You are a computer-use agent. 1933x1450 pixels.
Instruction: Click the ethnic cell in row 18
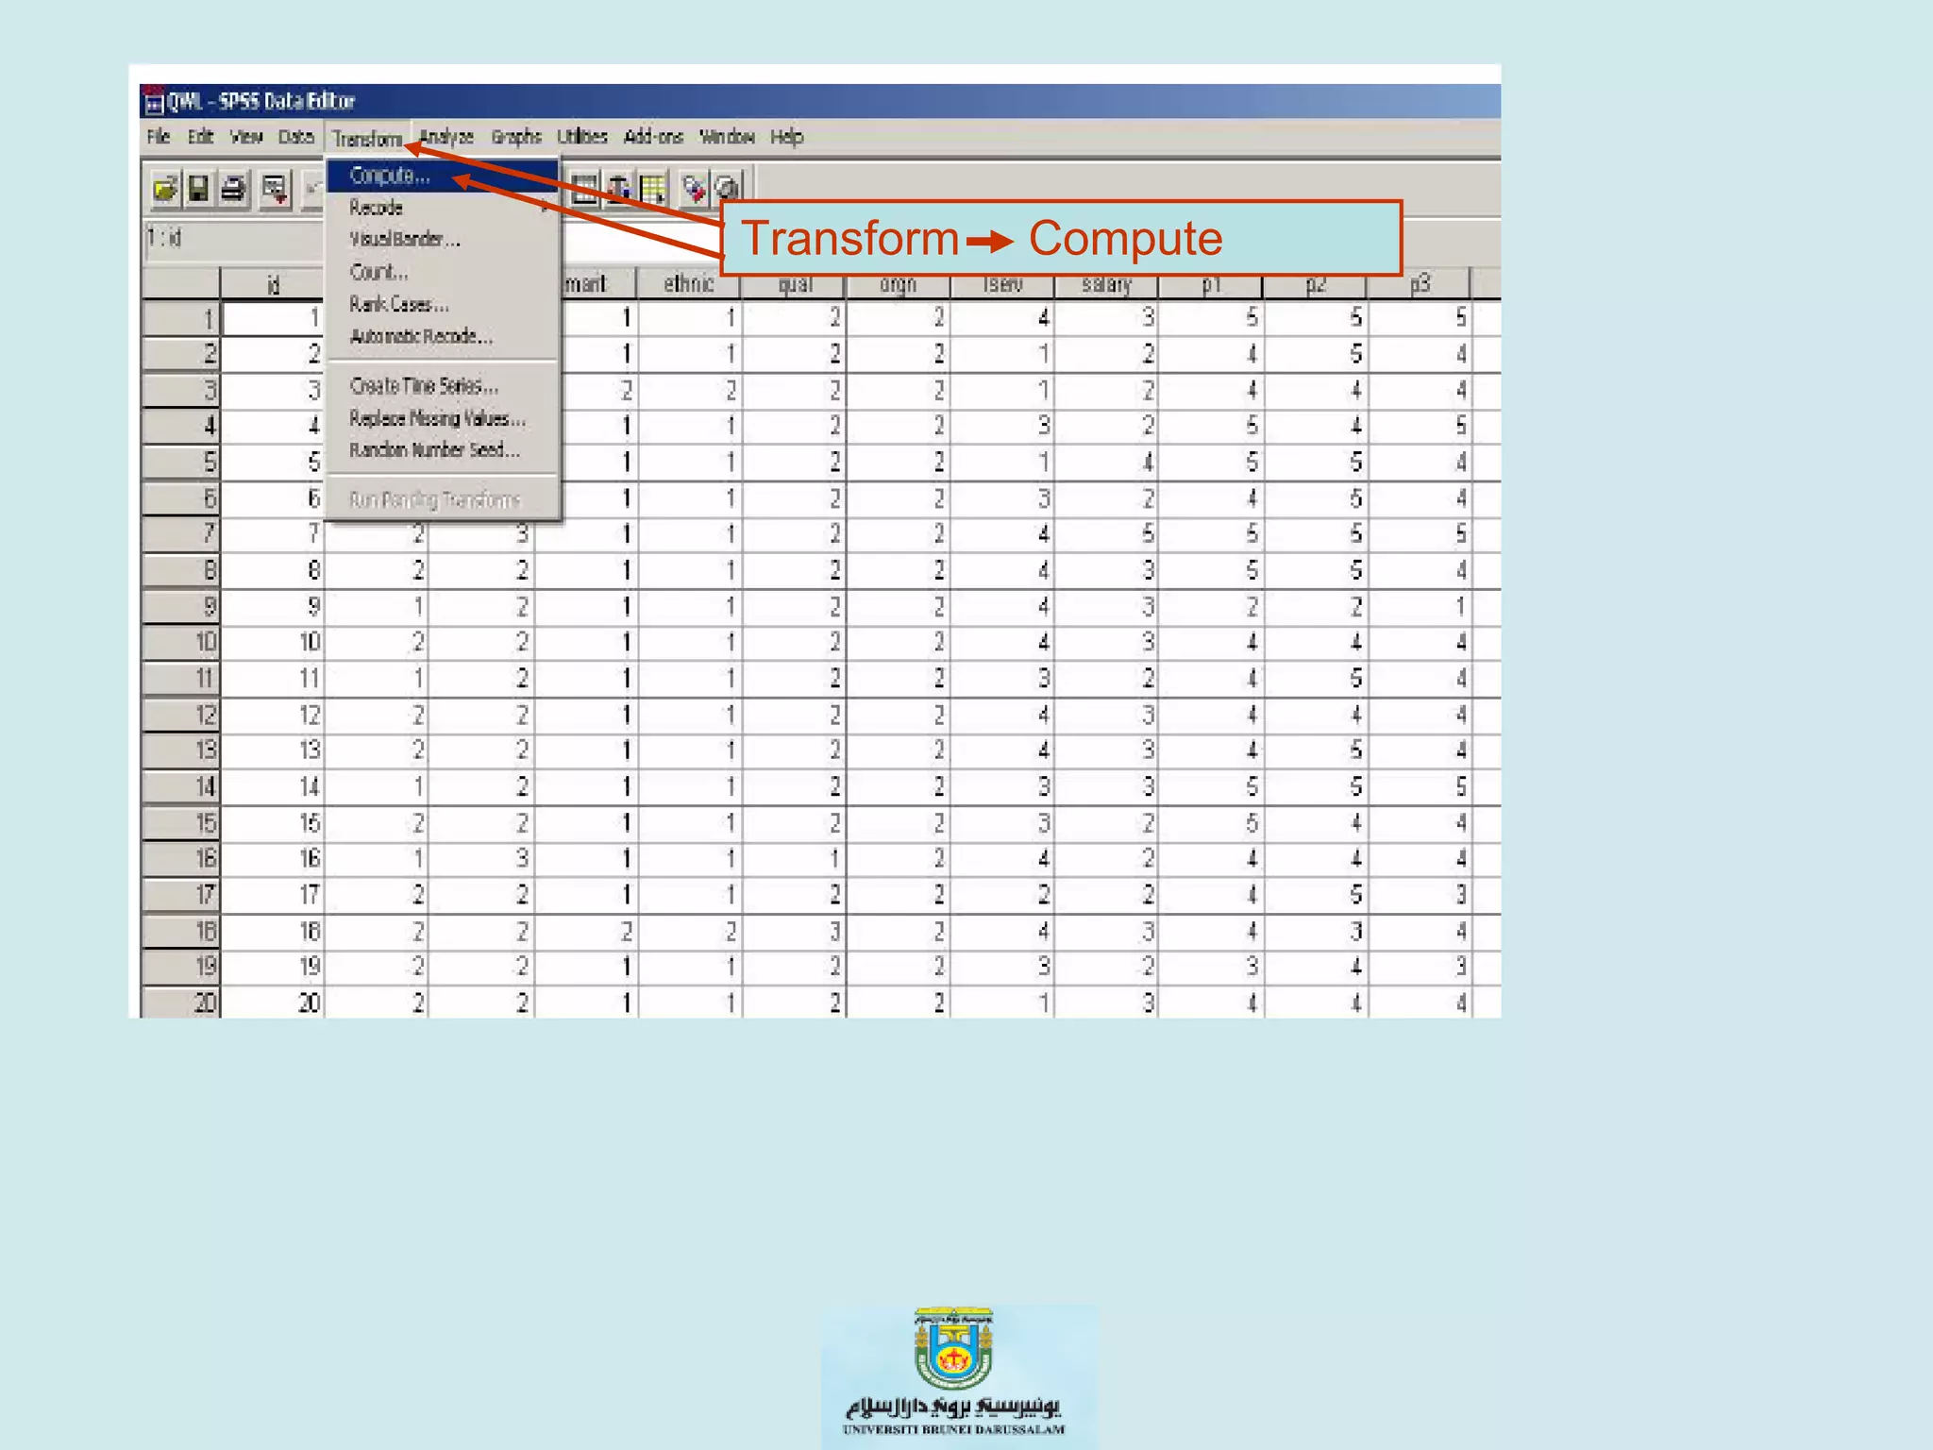click(690, 931)
